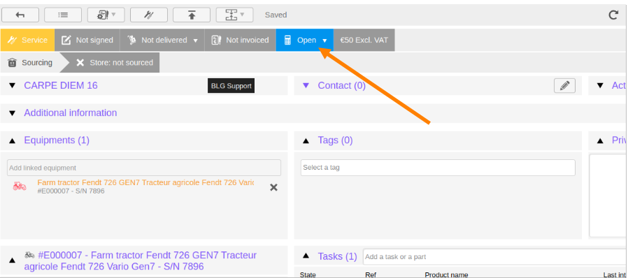Open the Not delivered status dropdown

(x=162, y=40)
